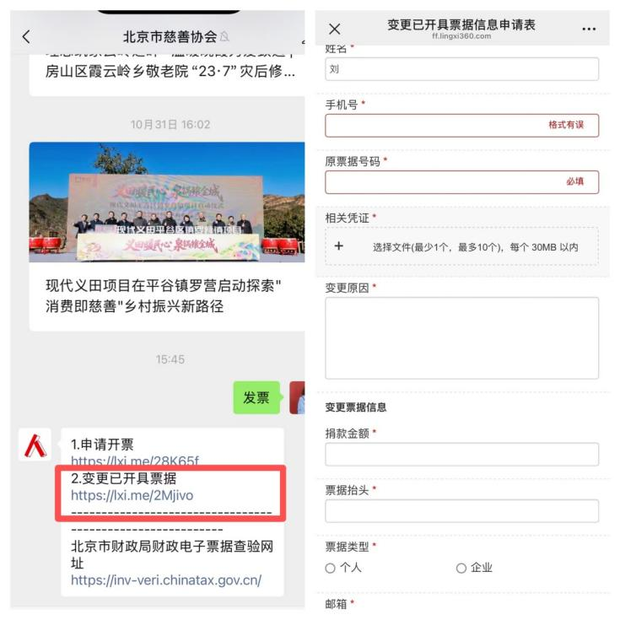Click the 姓名 name field containing 刘
Screen dimensions: 620x620
point(462,69)
